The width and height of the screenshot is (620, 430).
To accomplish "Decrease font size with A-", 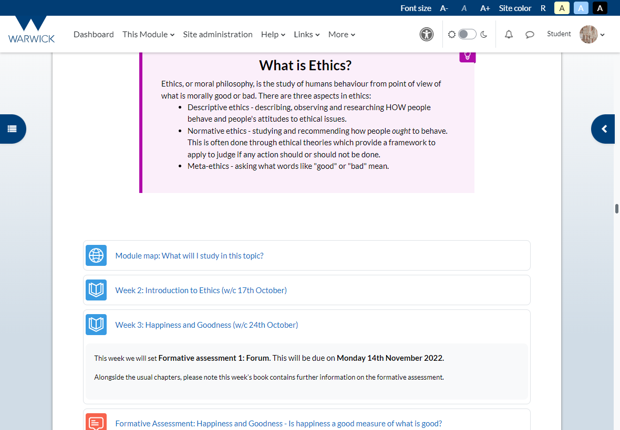I will point(444,8).
